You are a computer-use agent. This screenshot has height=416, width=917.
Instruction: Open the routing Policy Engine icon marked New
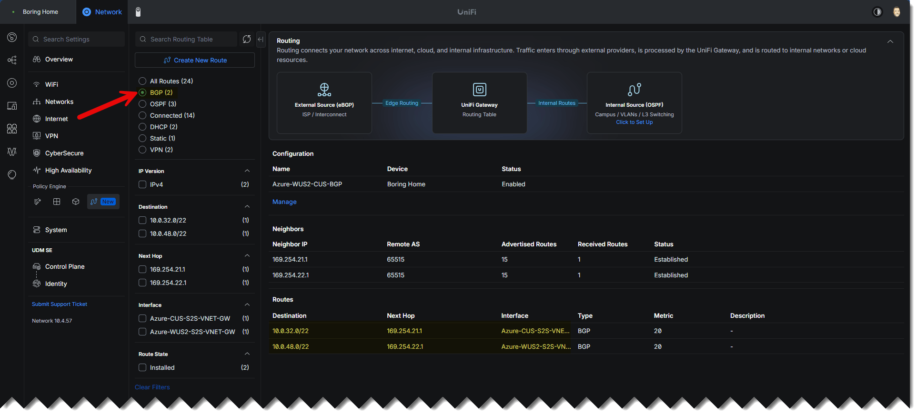point(103,202)
